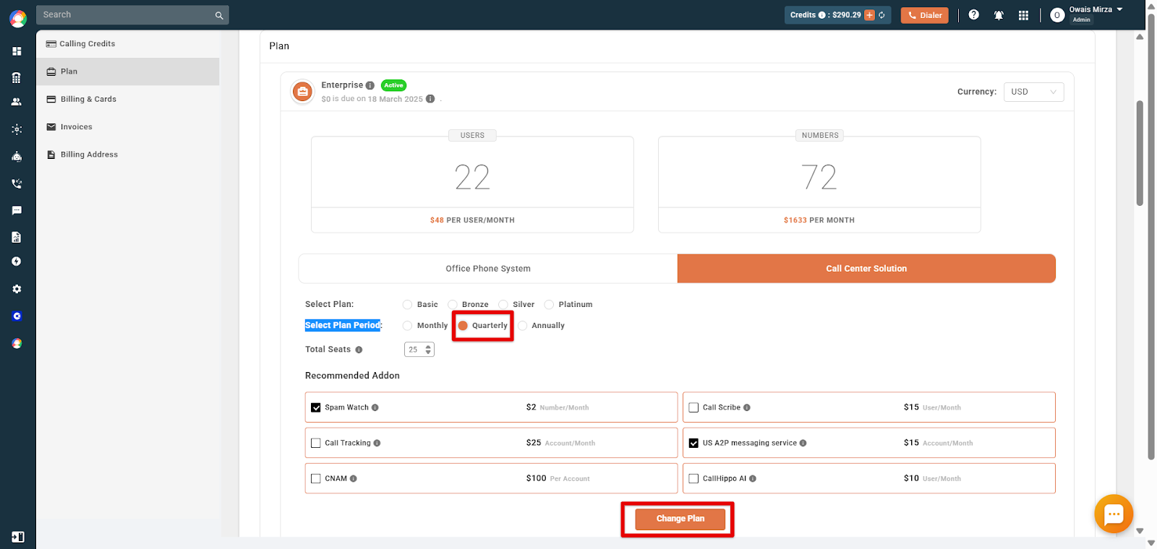
Task: Refresh the credits balance
Action: point(881,15)
